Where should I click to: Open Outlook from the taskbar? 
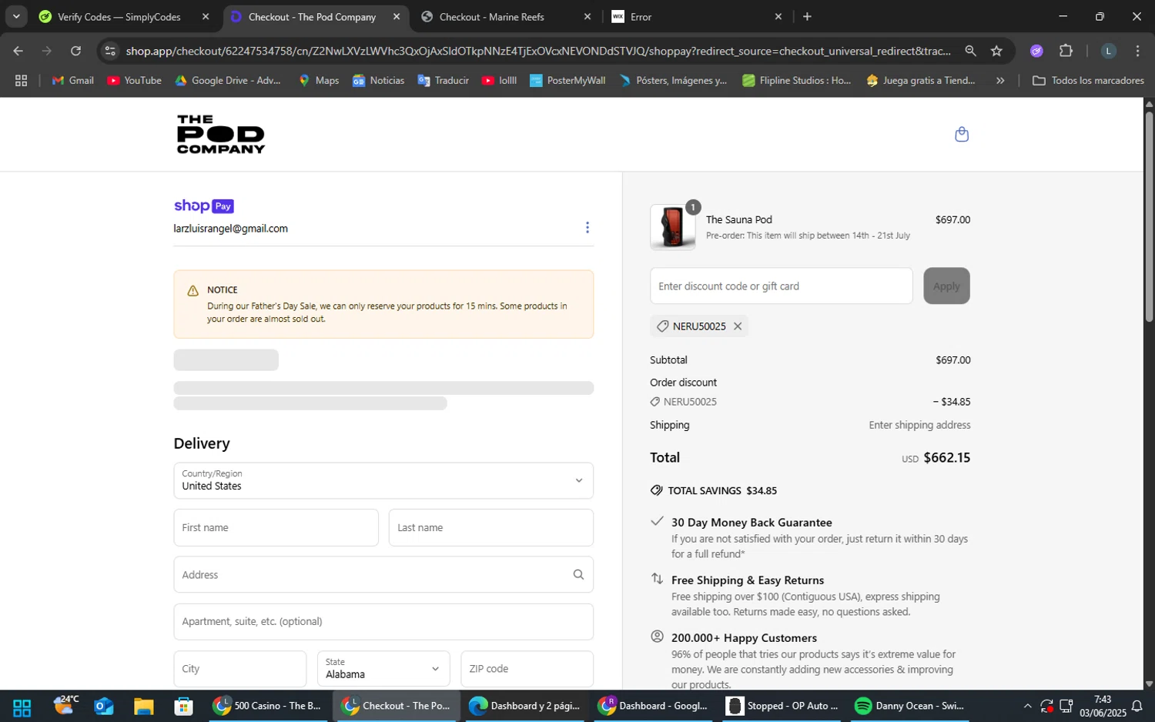coord(104,707)
